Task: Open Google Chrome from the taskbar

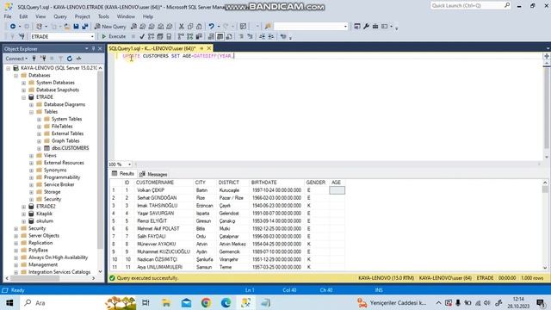Action: click(x=207, y=302)
